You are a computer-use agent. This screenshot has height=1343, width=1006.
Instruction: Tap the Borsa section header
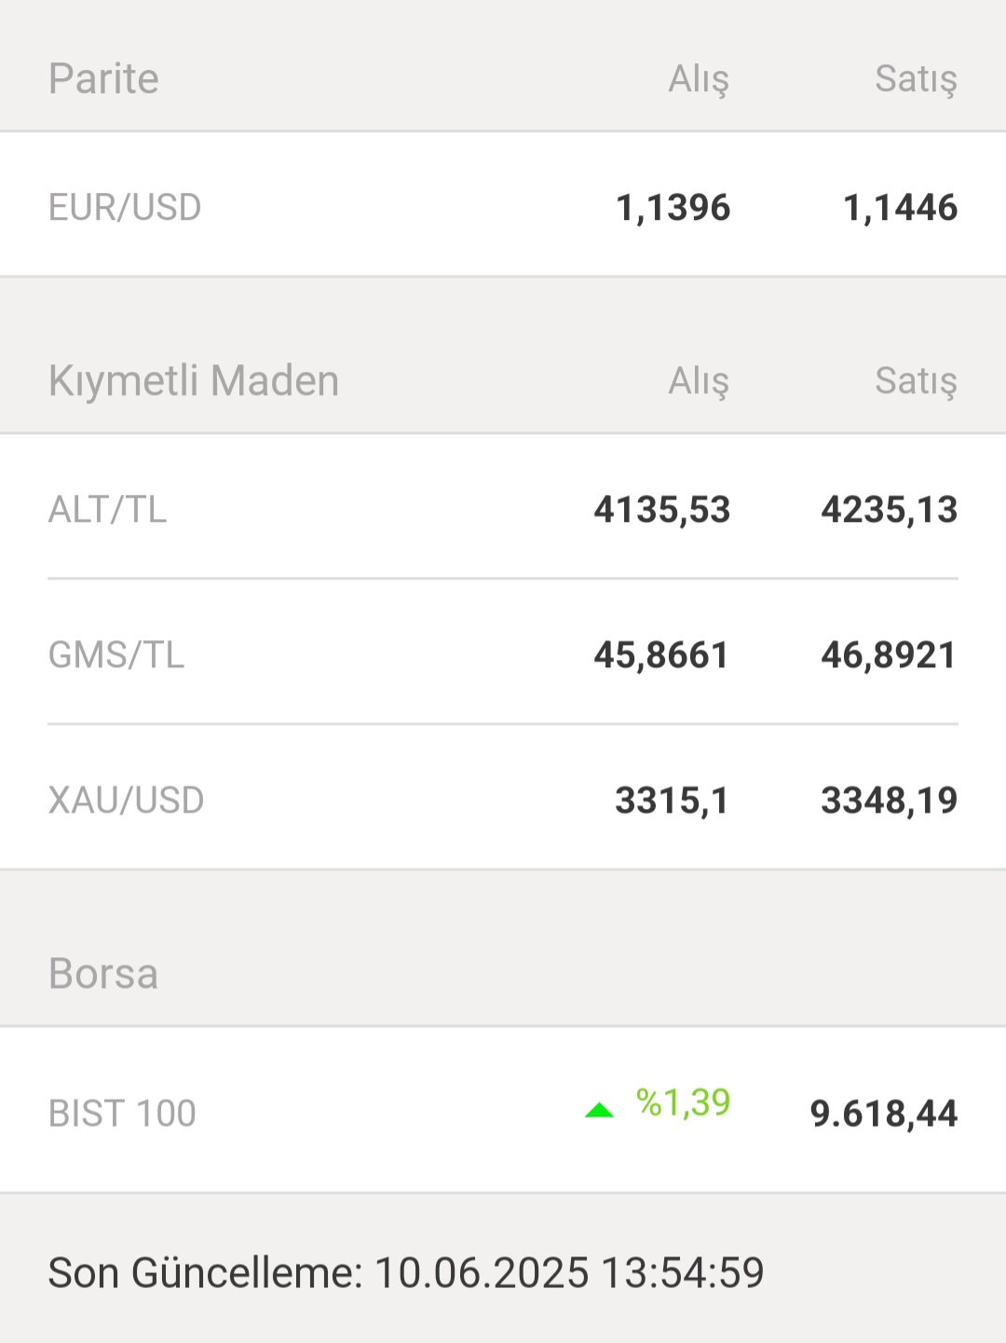click(x=103, y=974)
